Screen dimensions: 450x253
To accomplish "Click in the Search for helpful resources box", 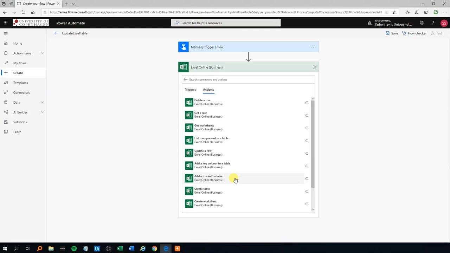I will coord(226,23).
